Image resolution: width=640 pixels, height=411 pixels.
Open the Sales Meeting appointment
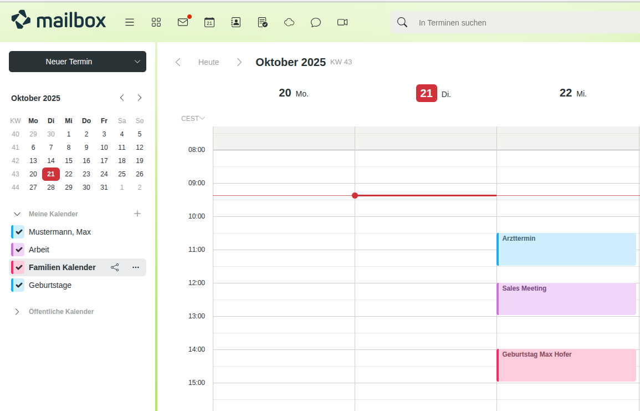(565, 298)
